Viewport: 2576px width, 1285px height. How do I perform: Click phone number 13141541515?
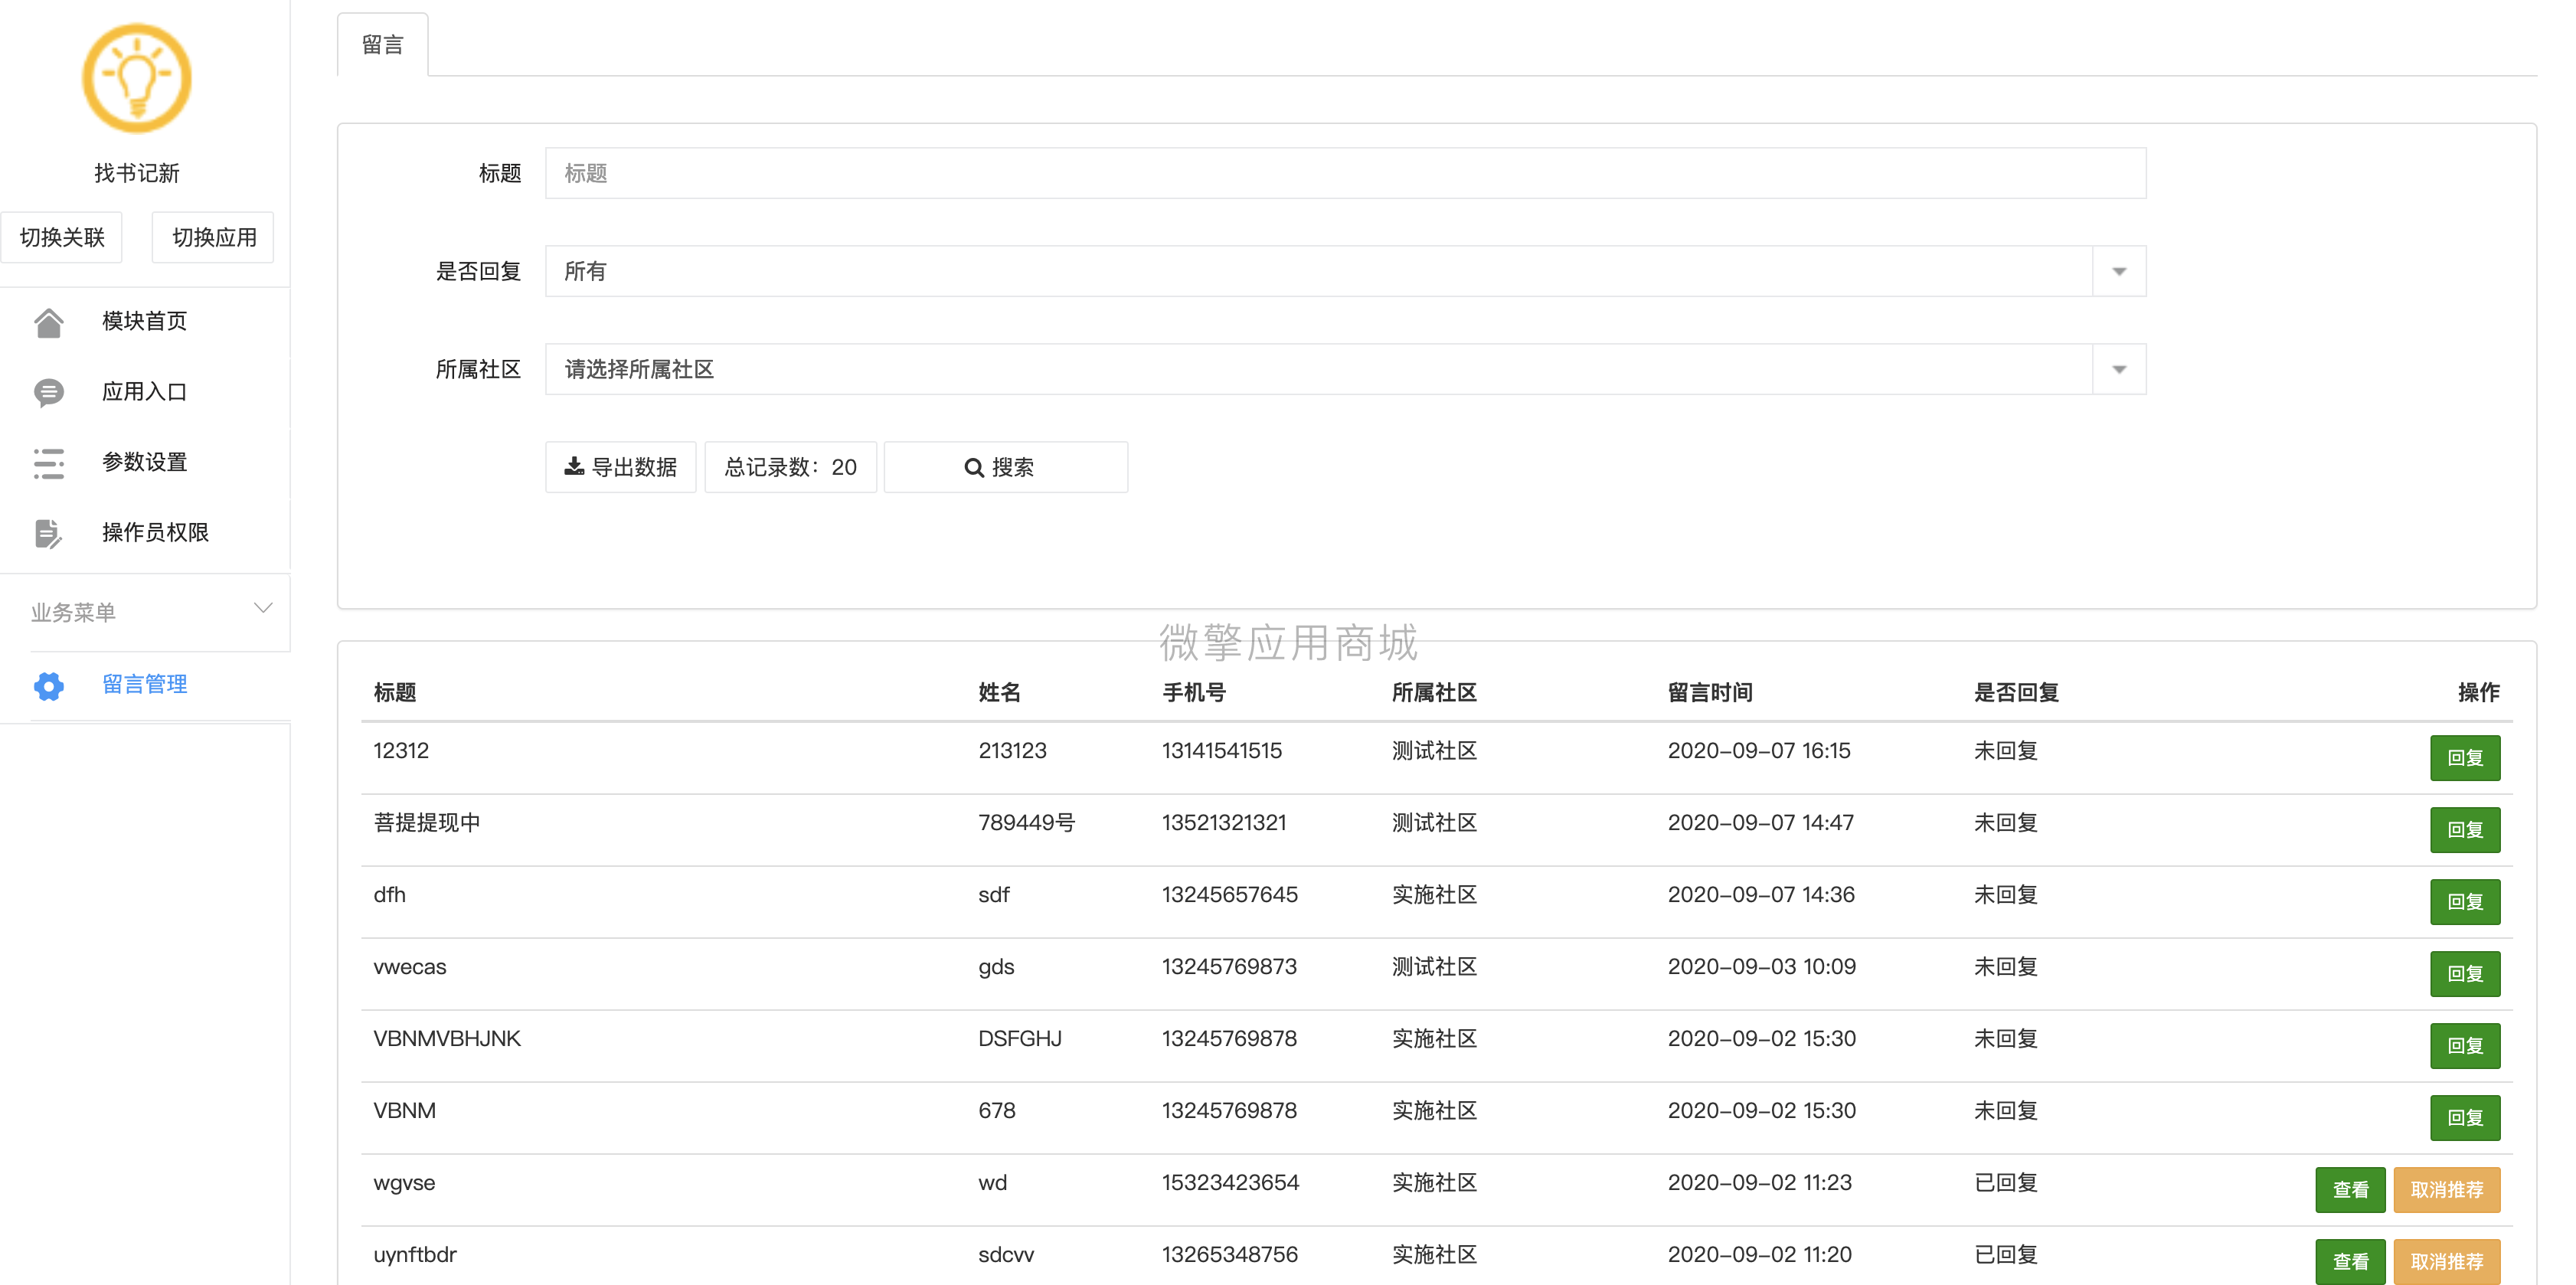1222,750
